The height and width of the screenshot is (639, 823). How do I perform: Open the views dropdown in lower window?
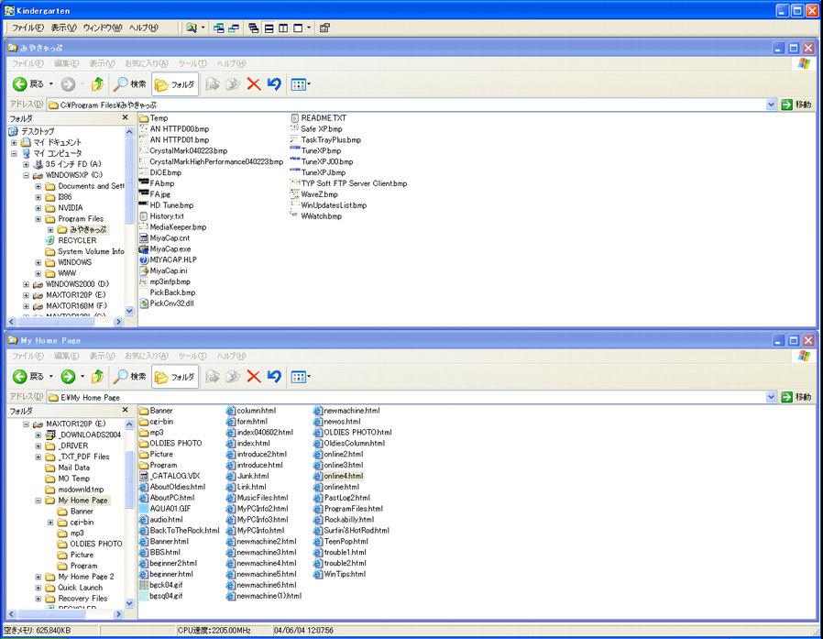[309, 376]
